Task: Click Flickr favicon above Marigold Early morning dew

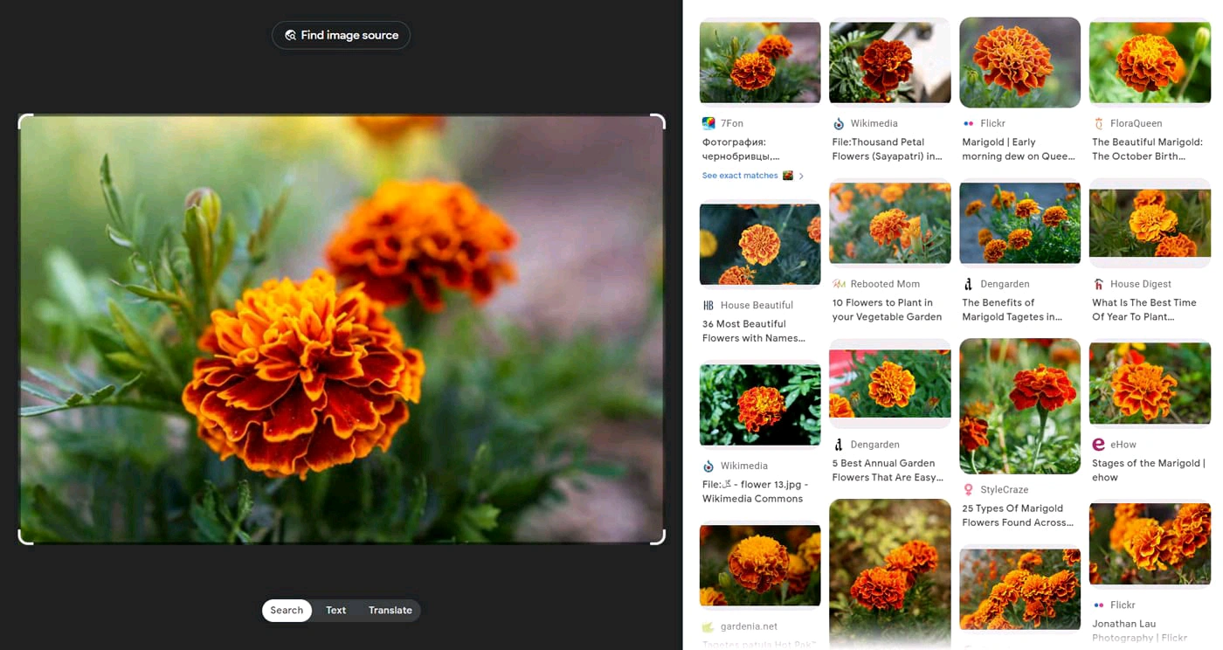Action: (x=968, y=123)
